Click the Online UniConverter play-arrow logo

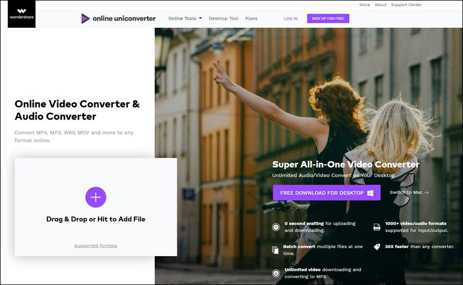pos(86,18)
